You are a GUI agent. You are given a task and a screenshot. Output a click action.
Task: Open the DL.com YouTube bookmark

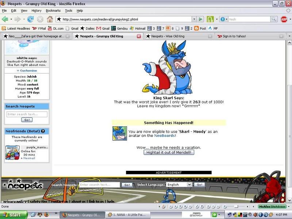(56, 28)
